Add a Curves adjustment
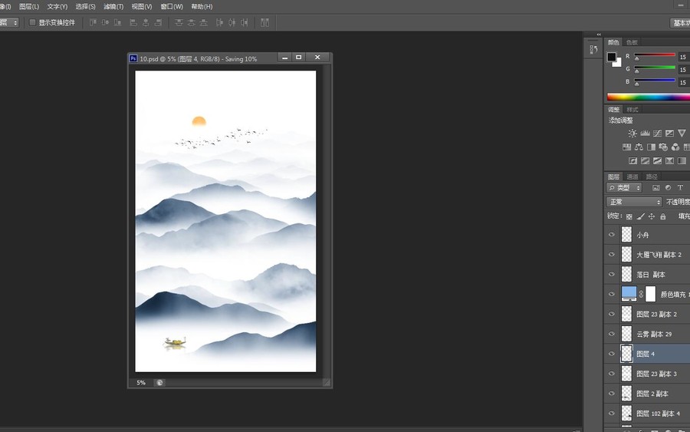 (x=658, y=133)
